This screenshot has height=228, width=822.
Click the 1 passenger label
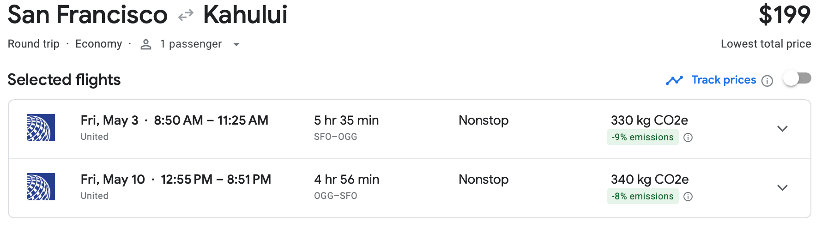coord(191,44)
